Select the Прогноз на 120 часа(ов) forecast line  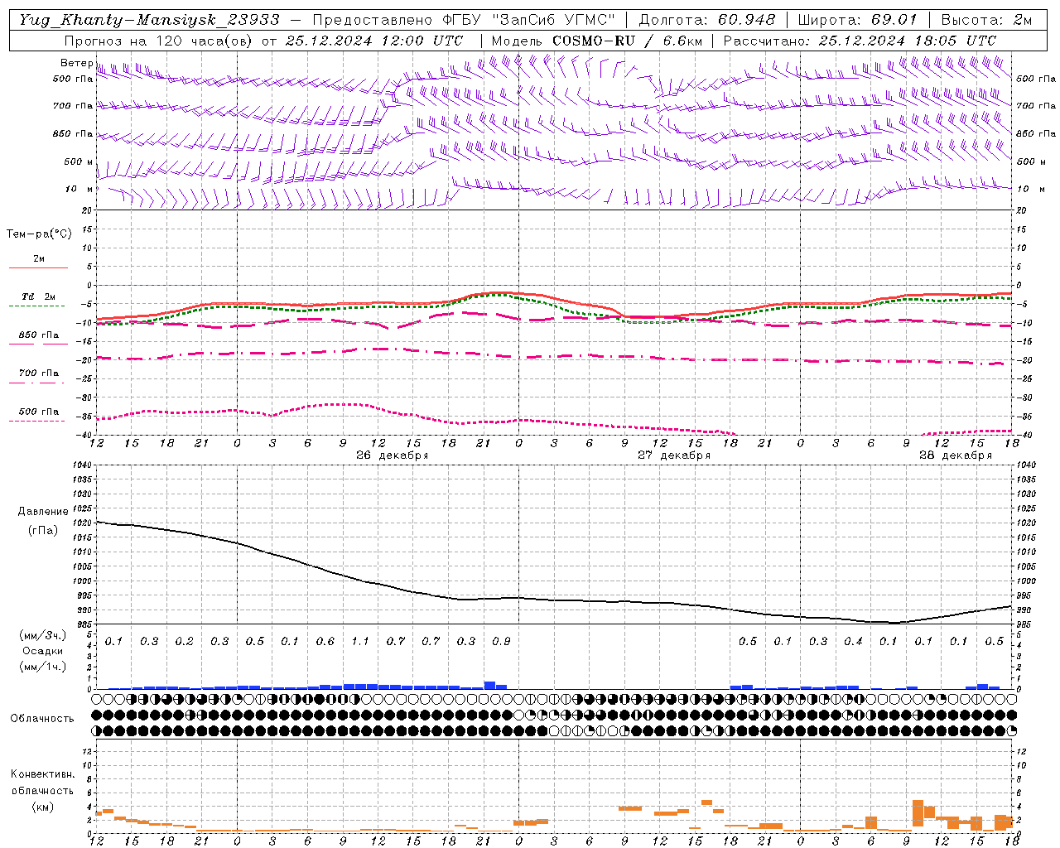tap(263, 41)
